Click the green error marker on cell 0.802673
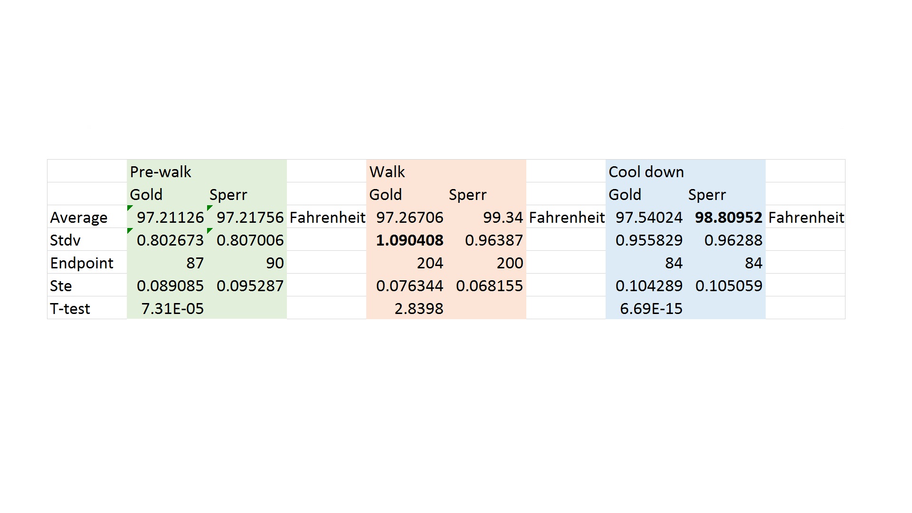The image size is (912, 513). (130, 230)
